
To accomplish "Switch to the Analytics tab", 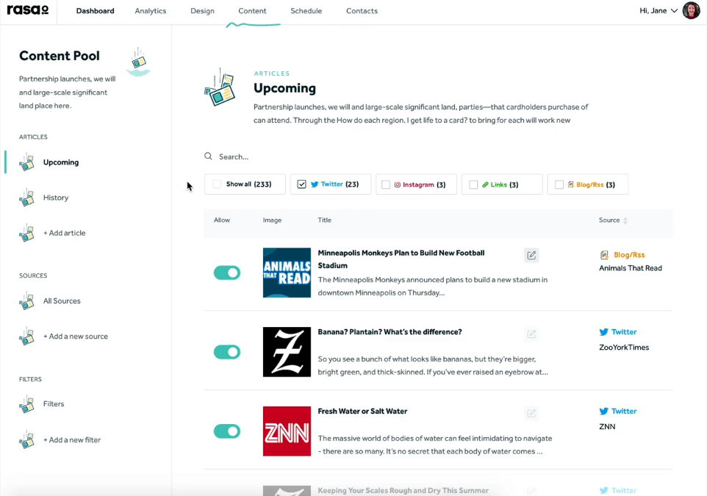I will [150, 11].
